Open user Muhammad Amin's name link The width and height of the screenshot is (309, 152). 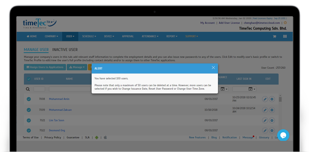pos(59,99)
